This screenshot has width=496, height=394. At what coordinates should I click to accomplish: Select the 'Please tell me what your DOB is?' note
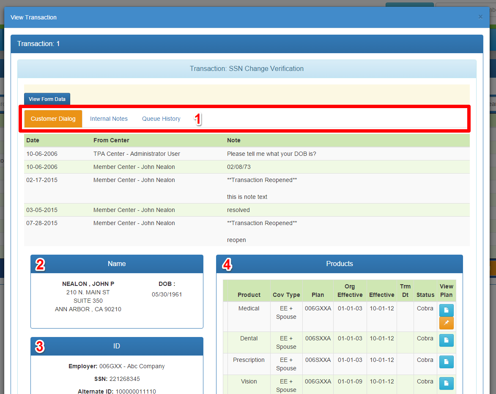(x=271, y=154)
